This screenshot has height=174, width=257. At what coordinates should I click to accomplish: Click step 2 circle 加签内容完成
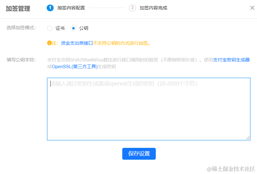(132, 8)
